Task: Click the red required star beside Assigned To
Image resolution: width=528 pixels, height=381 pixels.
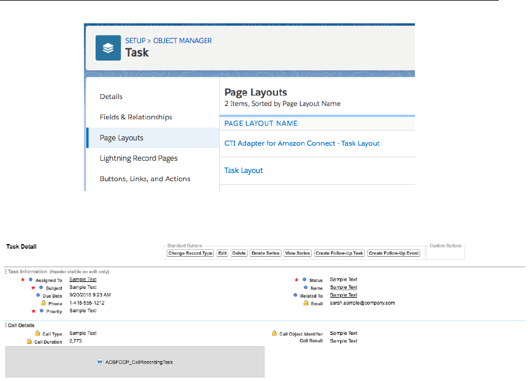Action: 23,280
